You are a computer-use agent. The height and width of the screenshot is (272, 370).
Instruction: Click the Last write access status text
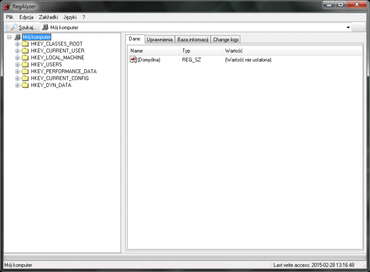pos(314,265)
